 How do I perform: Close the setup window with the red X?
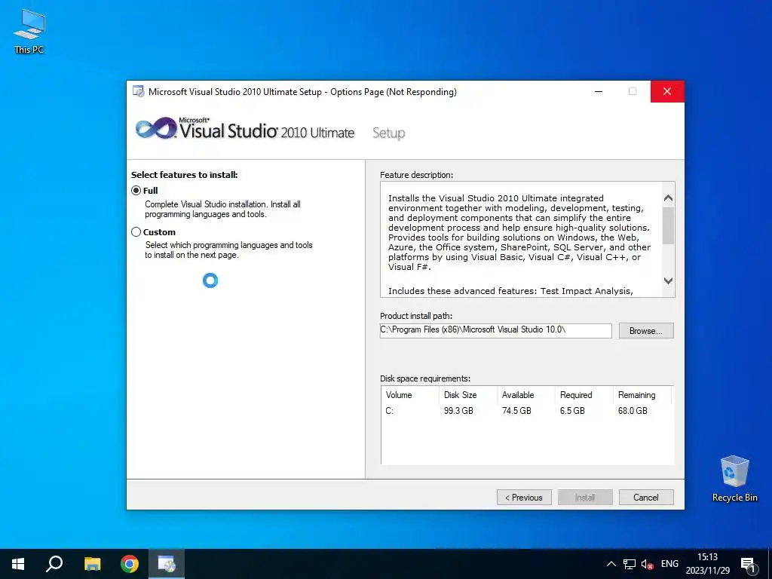667,91
